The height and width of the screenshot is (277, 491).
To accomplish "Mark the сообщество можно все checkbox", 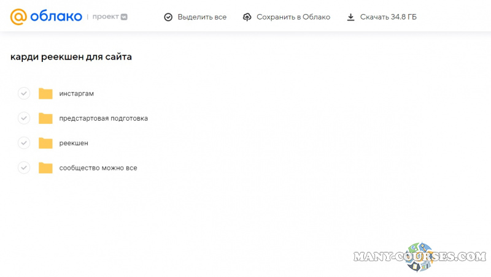I will [24, 167].
